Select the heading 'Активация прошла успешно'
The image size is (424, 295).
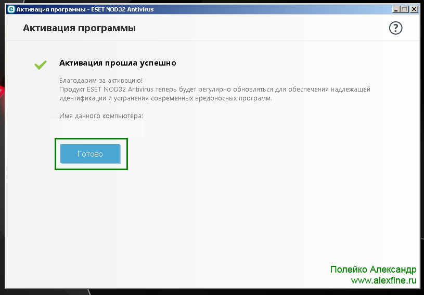click(x=118, y=63)
